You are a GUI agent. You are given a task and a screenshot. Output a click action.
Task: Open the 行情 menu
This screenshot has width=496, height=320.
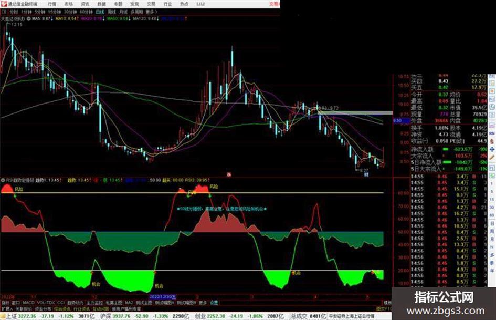point(52,4)
